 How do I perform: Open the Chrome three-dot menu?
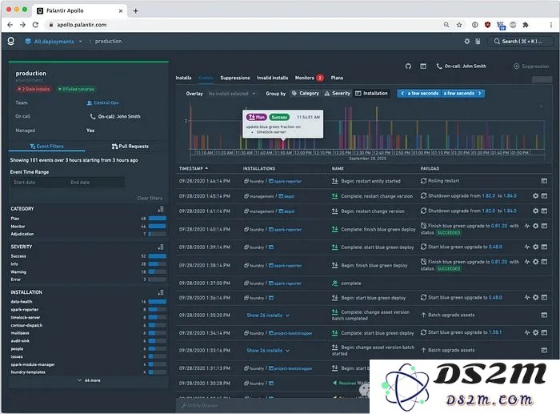pos(551,25)
